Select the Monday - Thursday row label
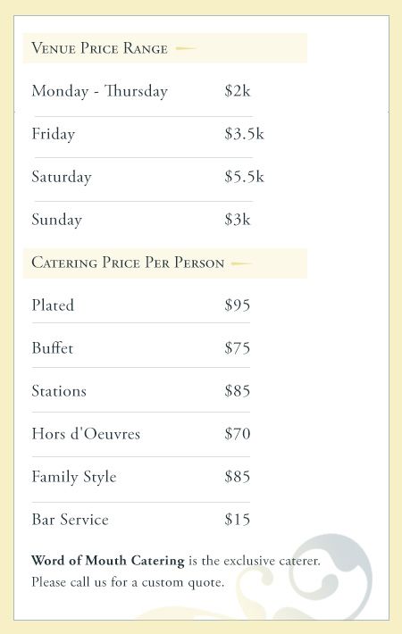402x634 pixels. point(99,91)
